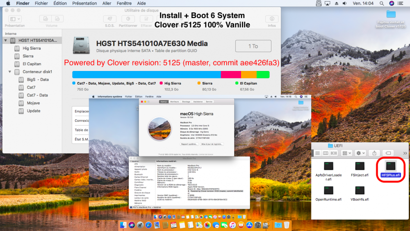The width and height of the screenshot is (410, 231).
Task: Click the add Volume toolbar icon
Action: (x=46, y=19)
